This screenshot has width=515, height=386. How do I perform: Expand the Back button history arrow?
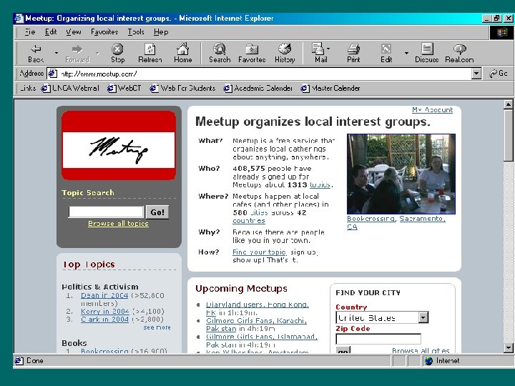tap(57, 53)
